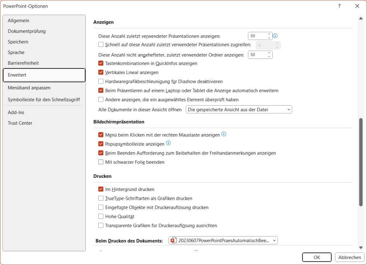Disable Tastenkombinationen in QuickInfos anzeigen

[100, 63]
